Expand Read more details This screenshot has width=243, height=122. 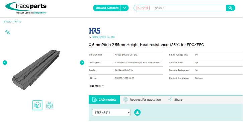(96, 86)
